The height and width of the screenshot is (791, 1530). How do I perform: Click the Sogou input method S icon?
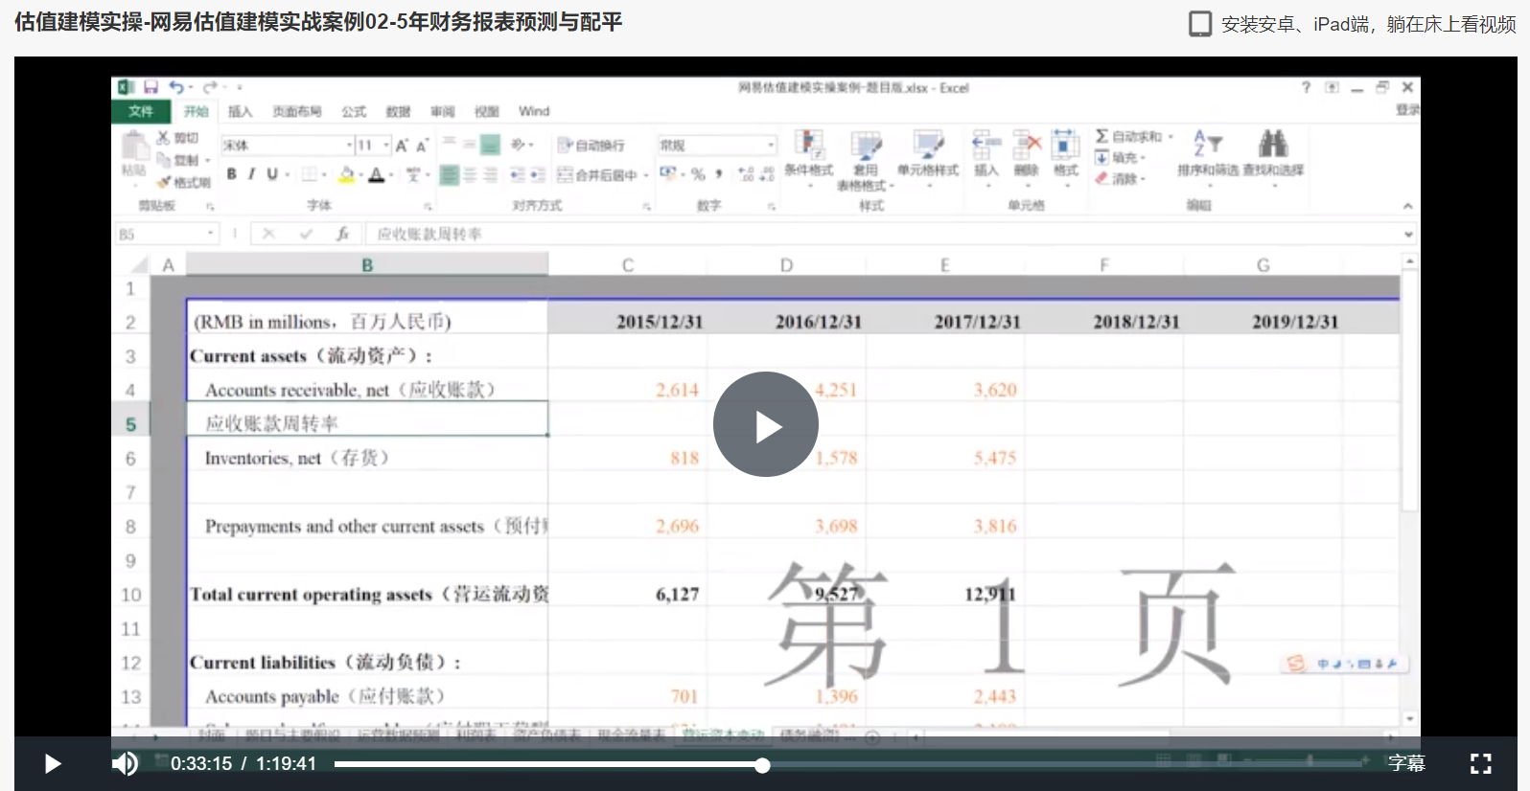[1296, 663]
